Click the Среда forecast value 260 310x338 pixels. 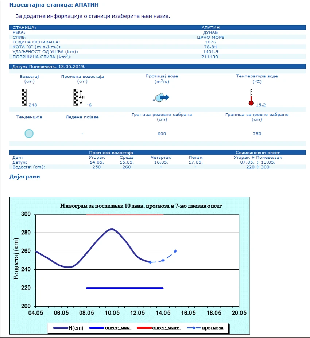pyautogui.click(x=127, y=167)
